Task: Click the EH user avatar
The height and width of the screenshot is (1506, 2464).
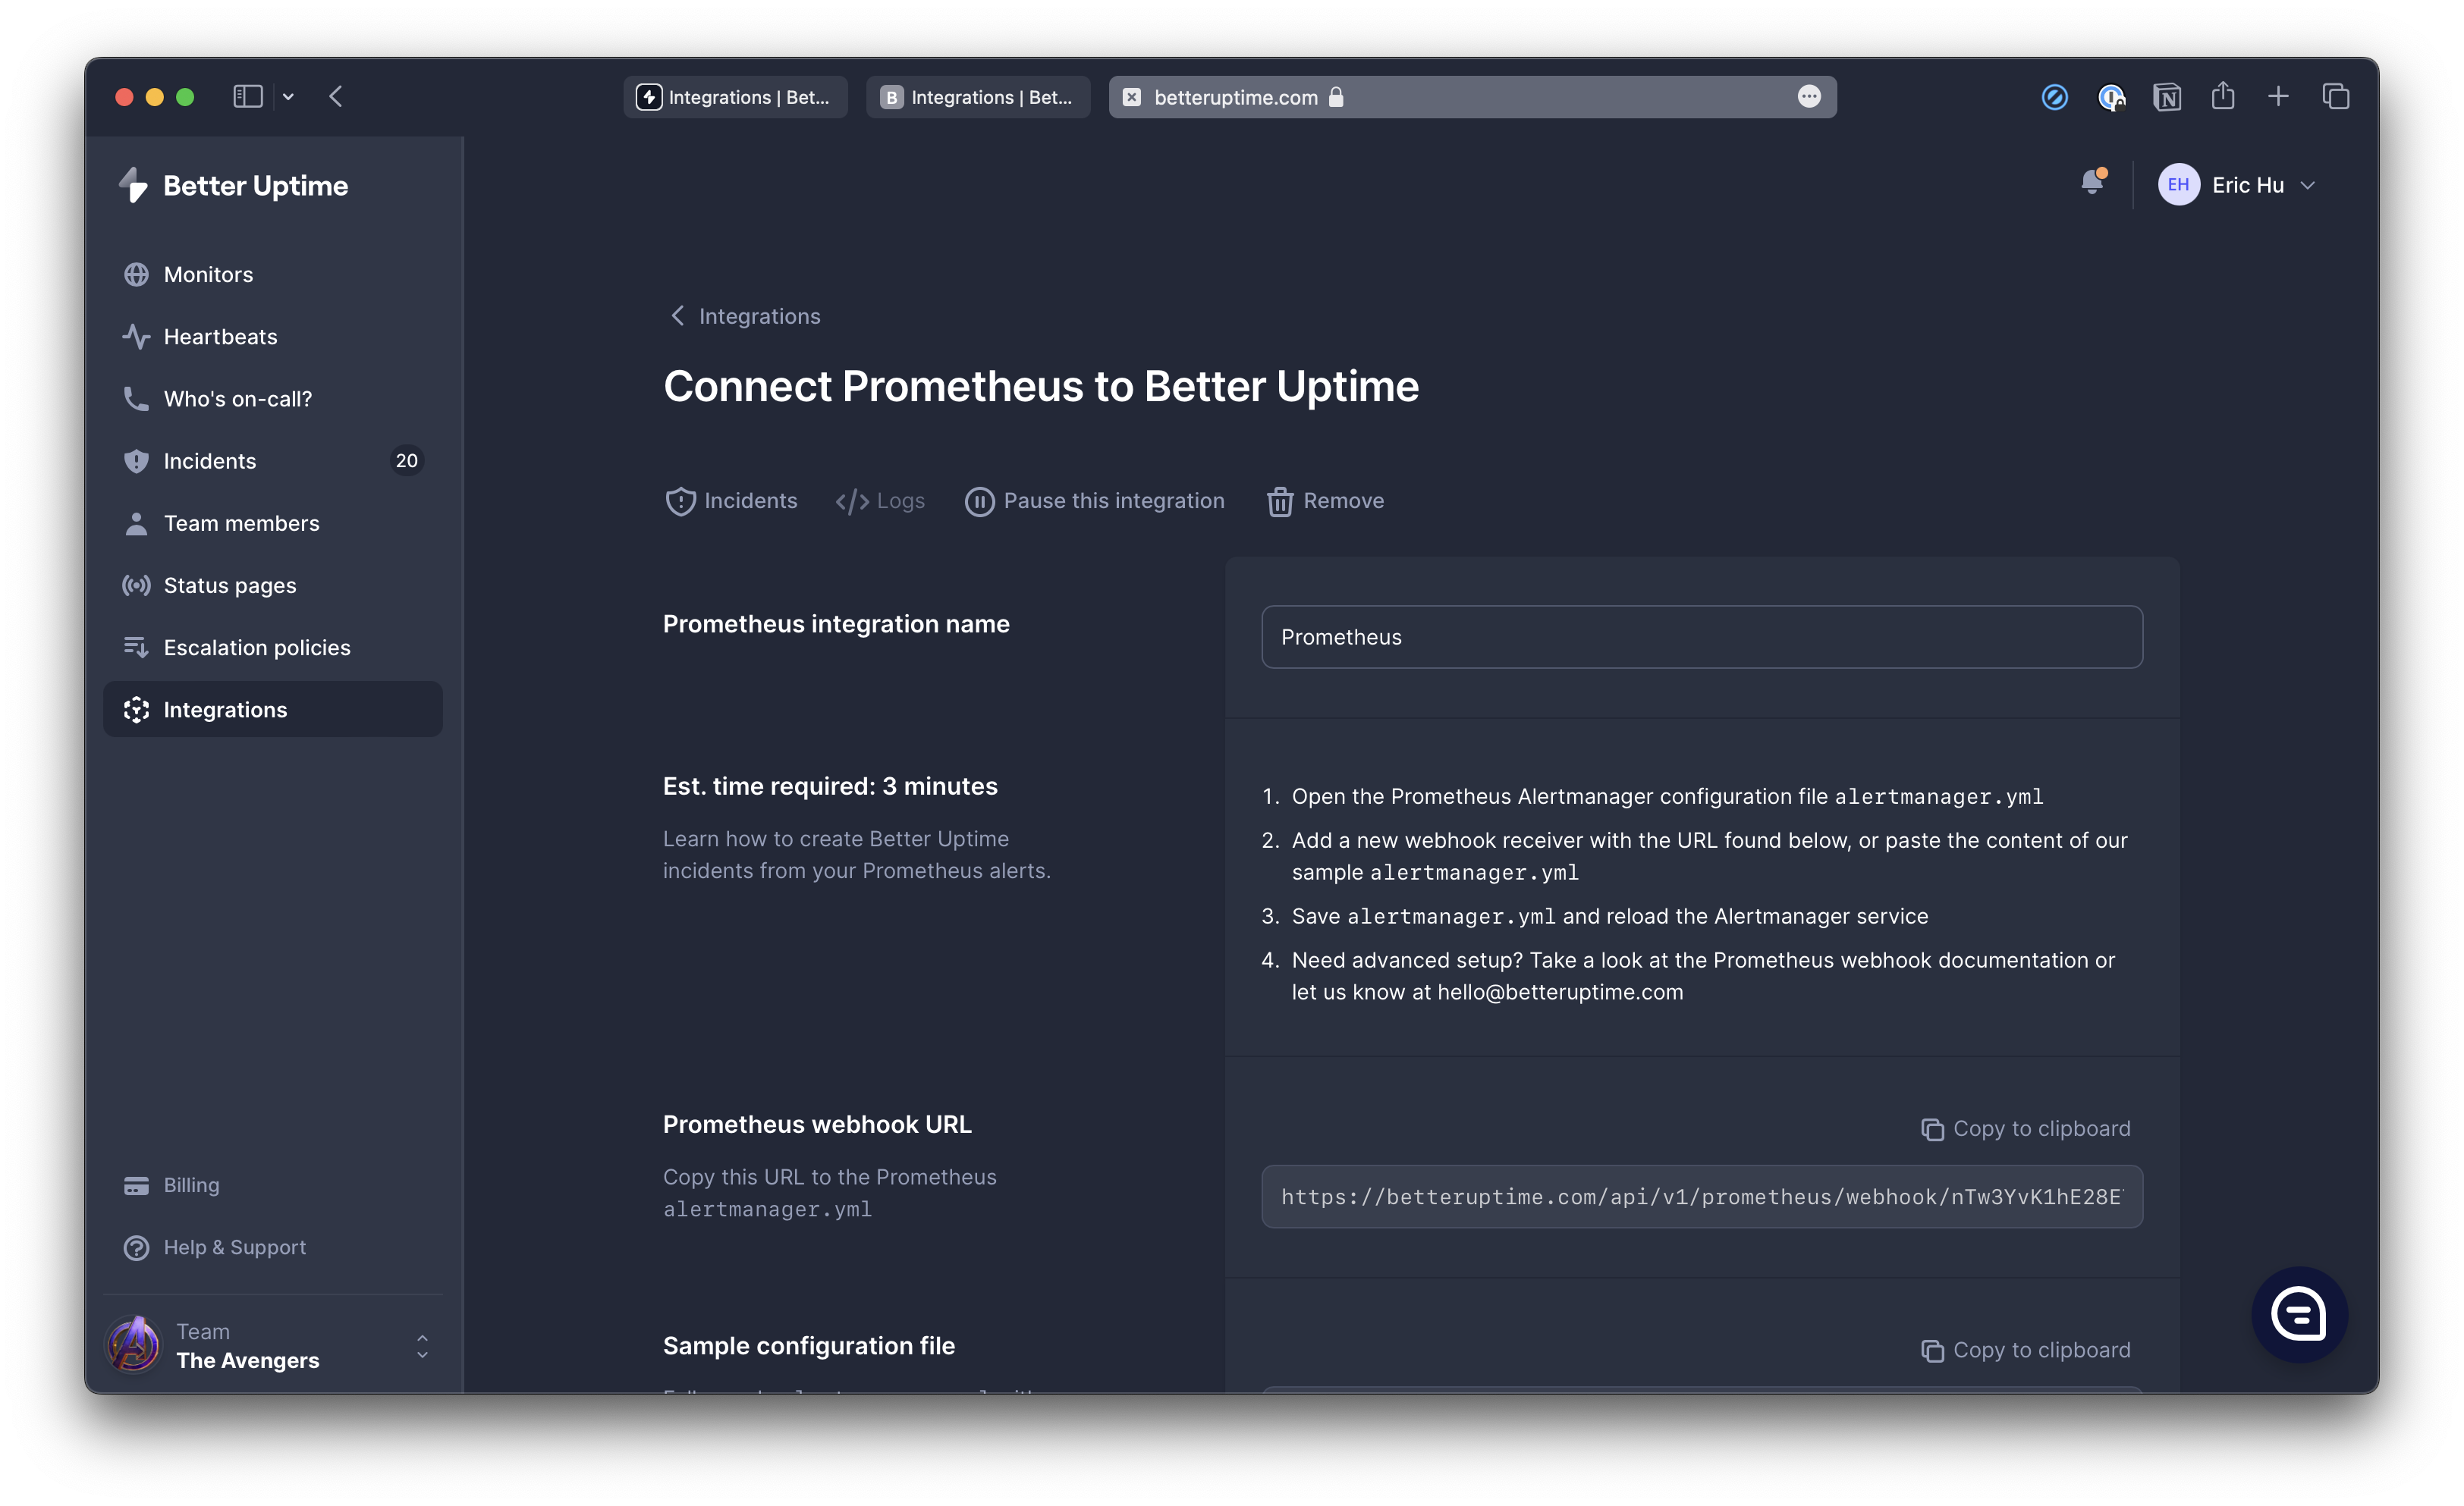Action: click(x=2178, y=185)
